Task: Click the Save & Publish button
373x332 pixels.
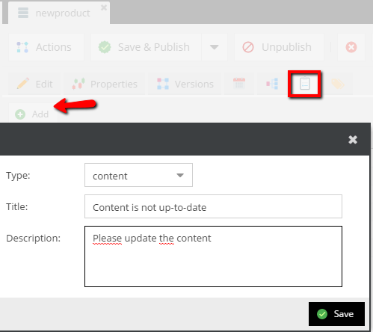Action: coord(146,47)
